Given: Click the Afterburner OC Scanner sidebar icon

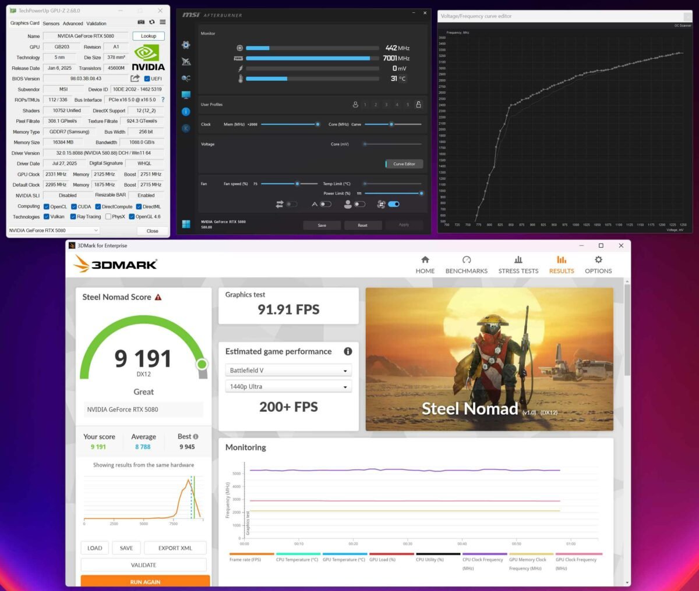Looking at the screenshot, I should 186,79.
